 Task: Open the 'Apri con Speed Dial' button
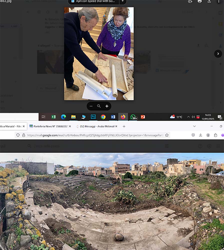tap(93, 1)
